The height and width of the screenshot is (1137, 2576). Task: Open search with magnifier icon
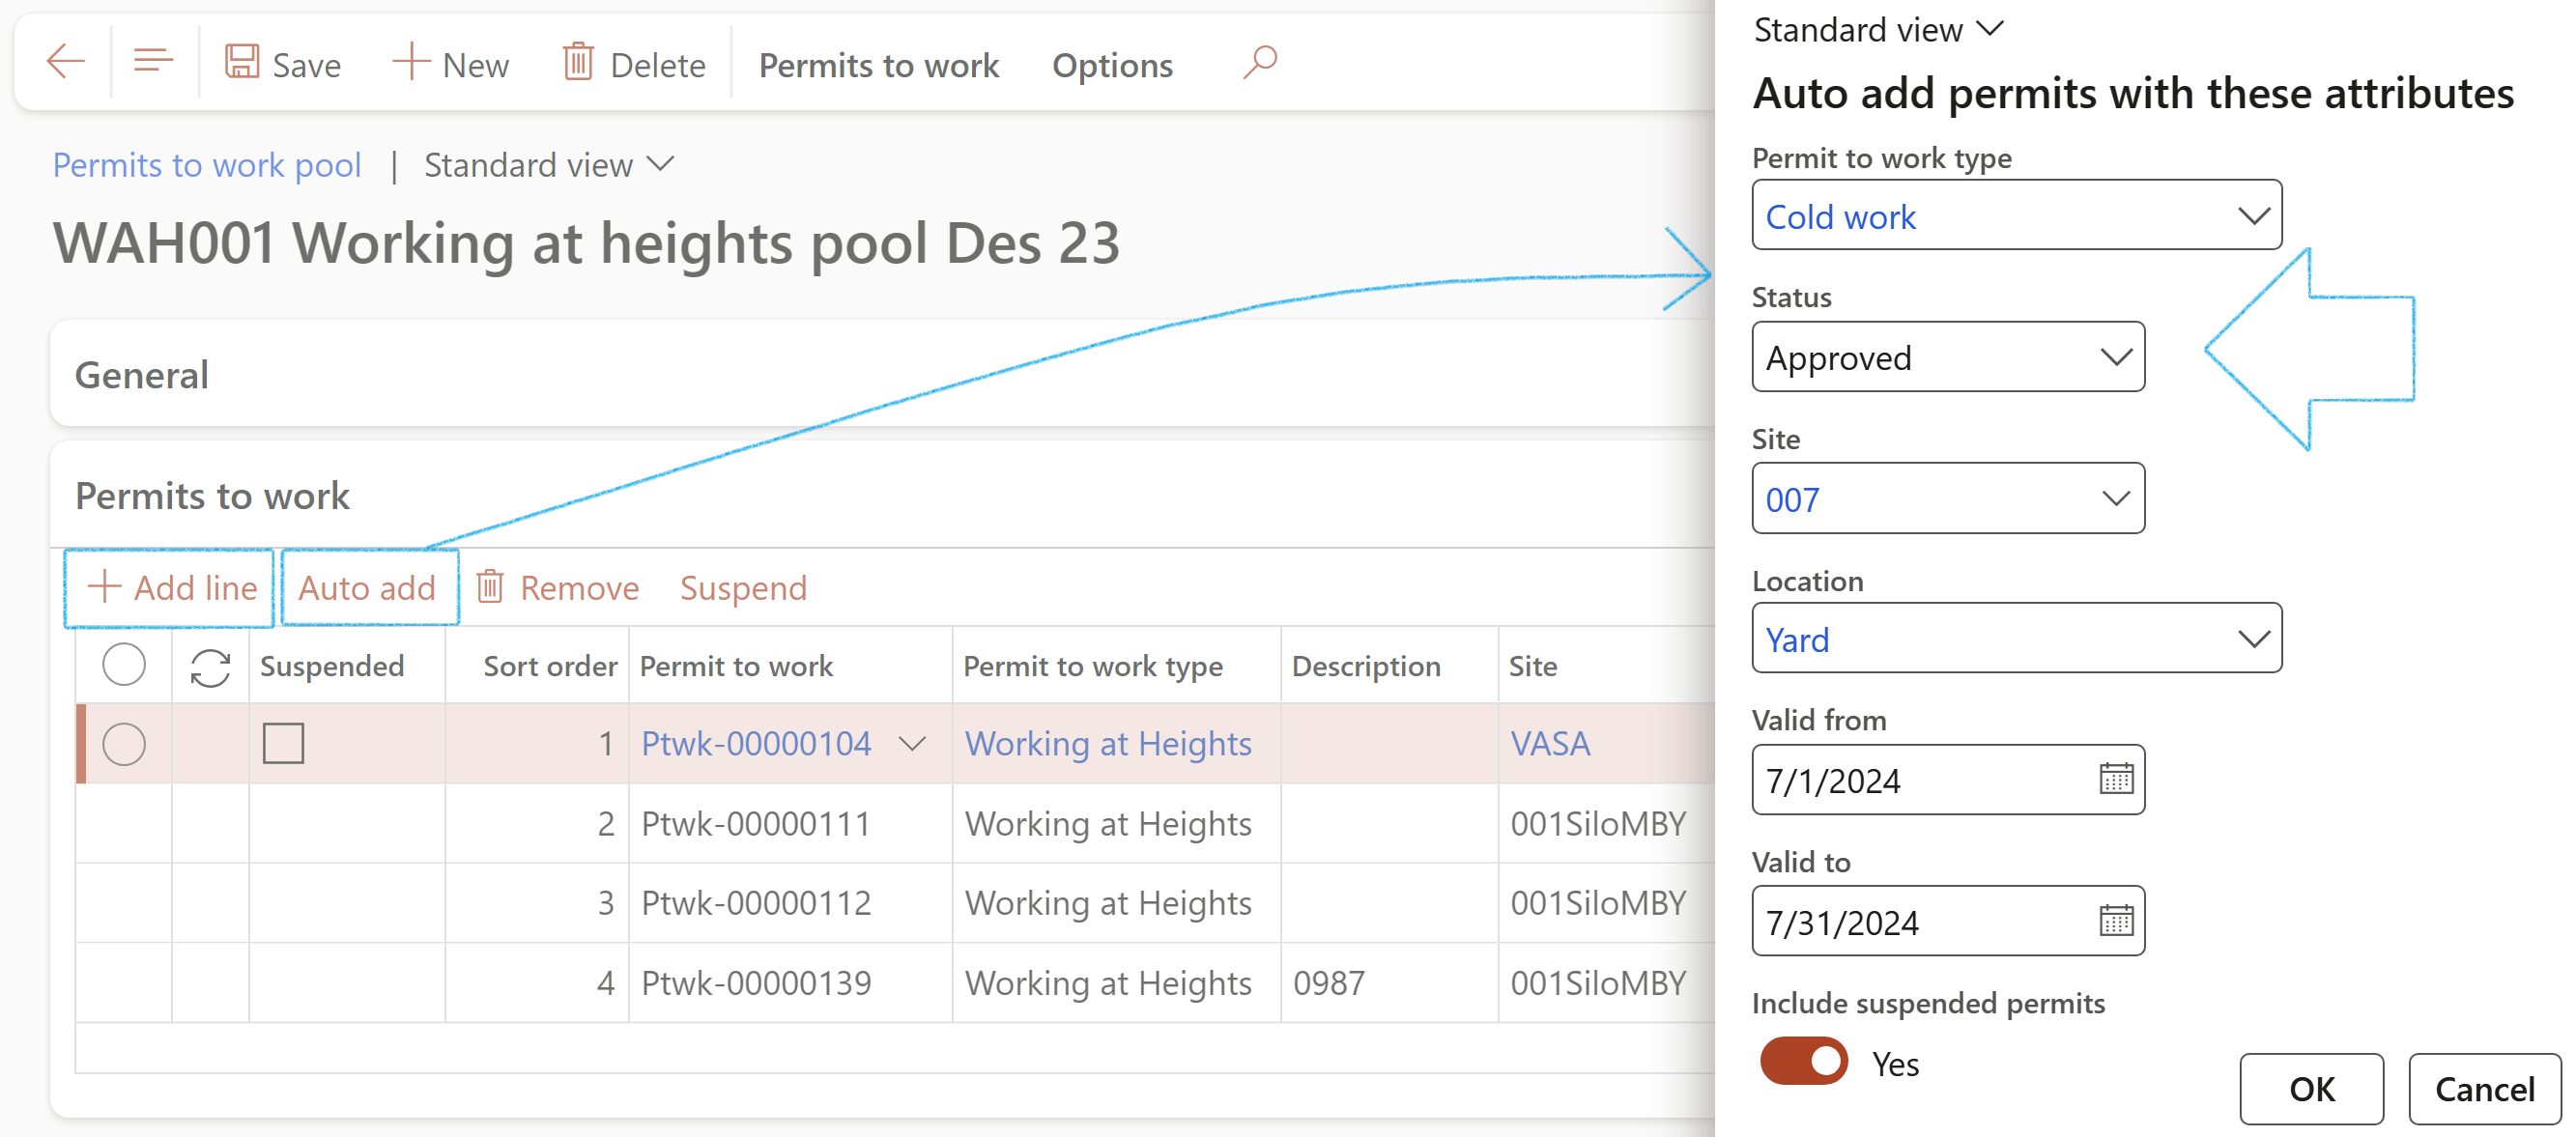(x=1260, y=62)
